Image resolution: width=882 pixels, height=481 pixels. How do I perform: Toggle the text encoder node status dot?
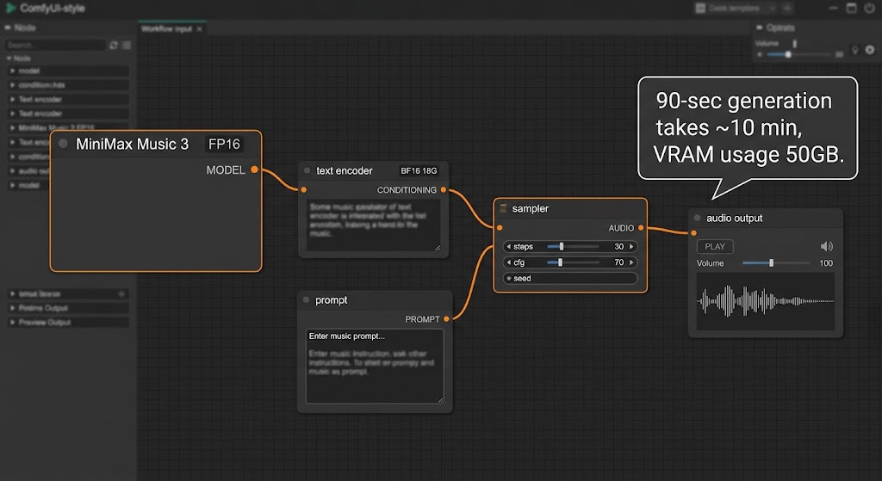point(307,170)
